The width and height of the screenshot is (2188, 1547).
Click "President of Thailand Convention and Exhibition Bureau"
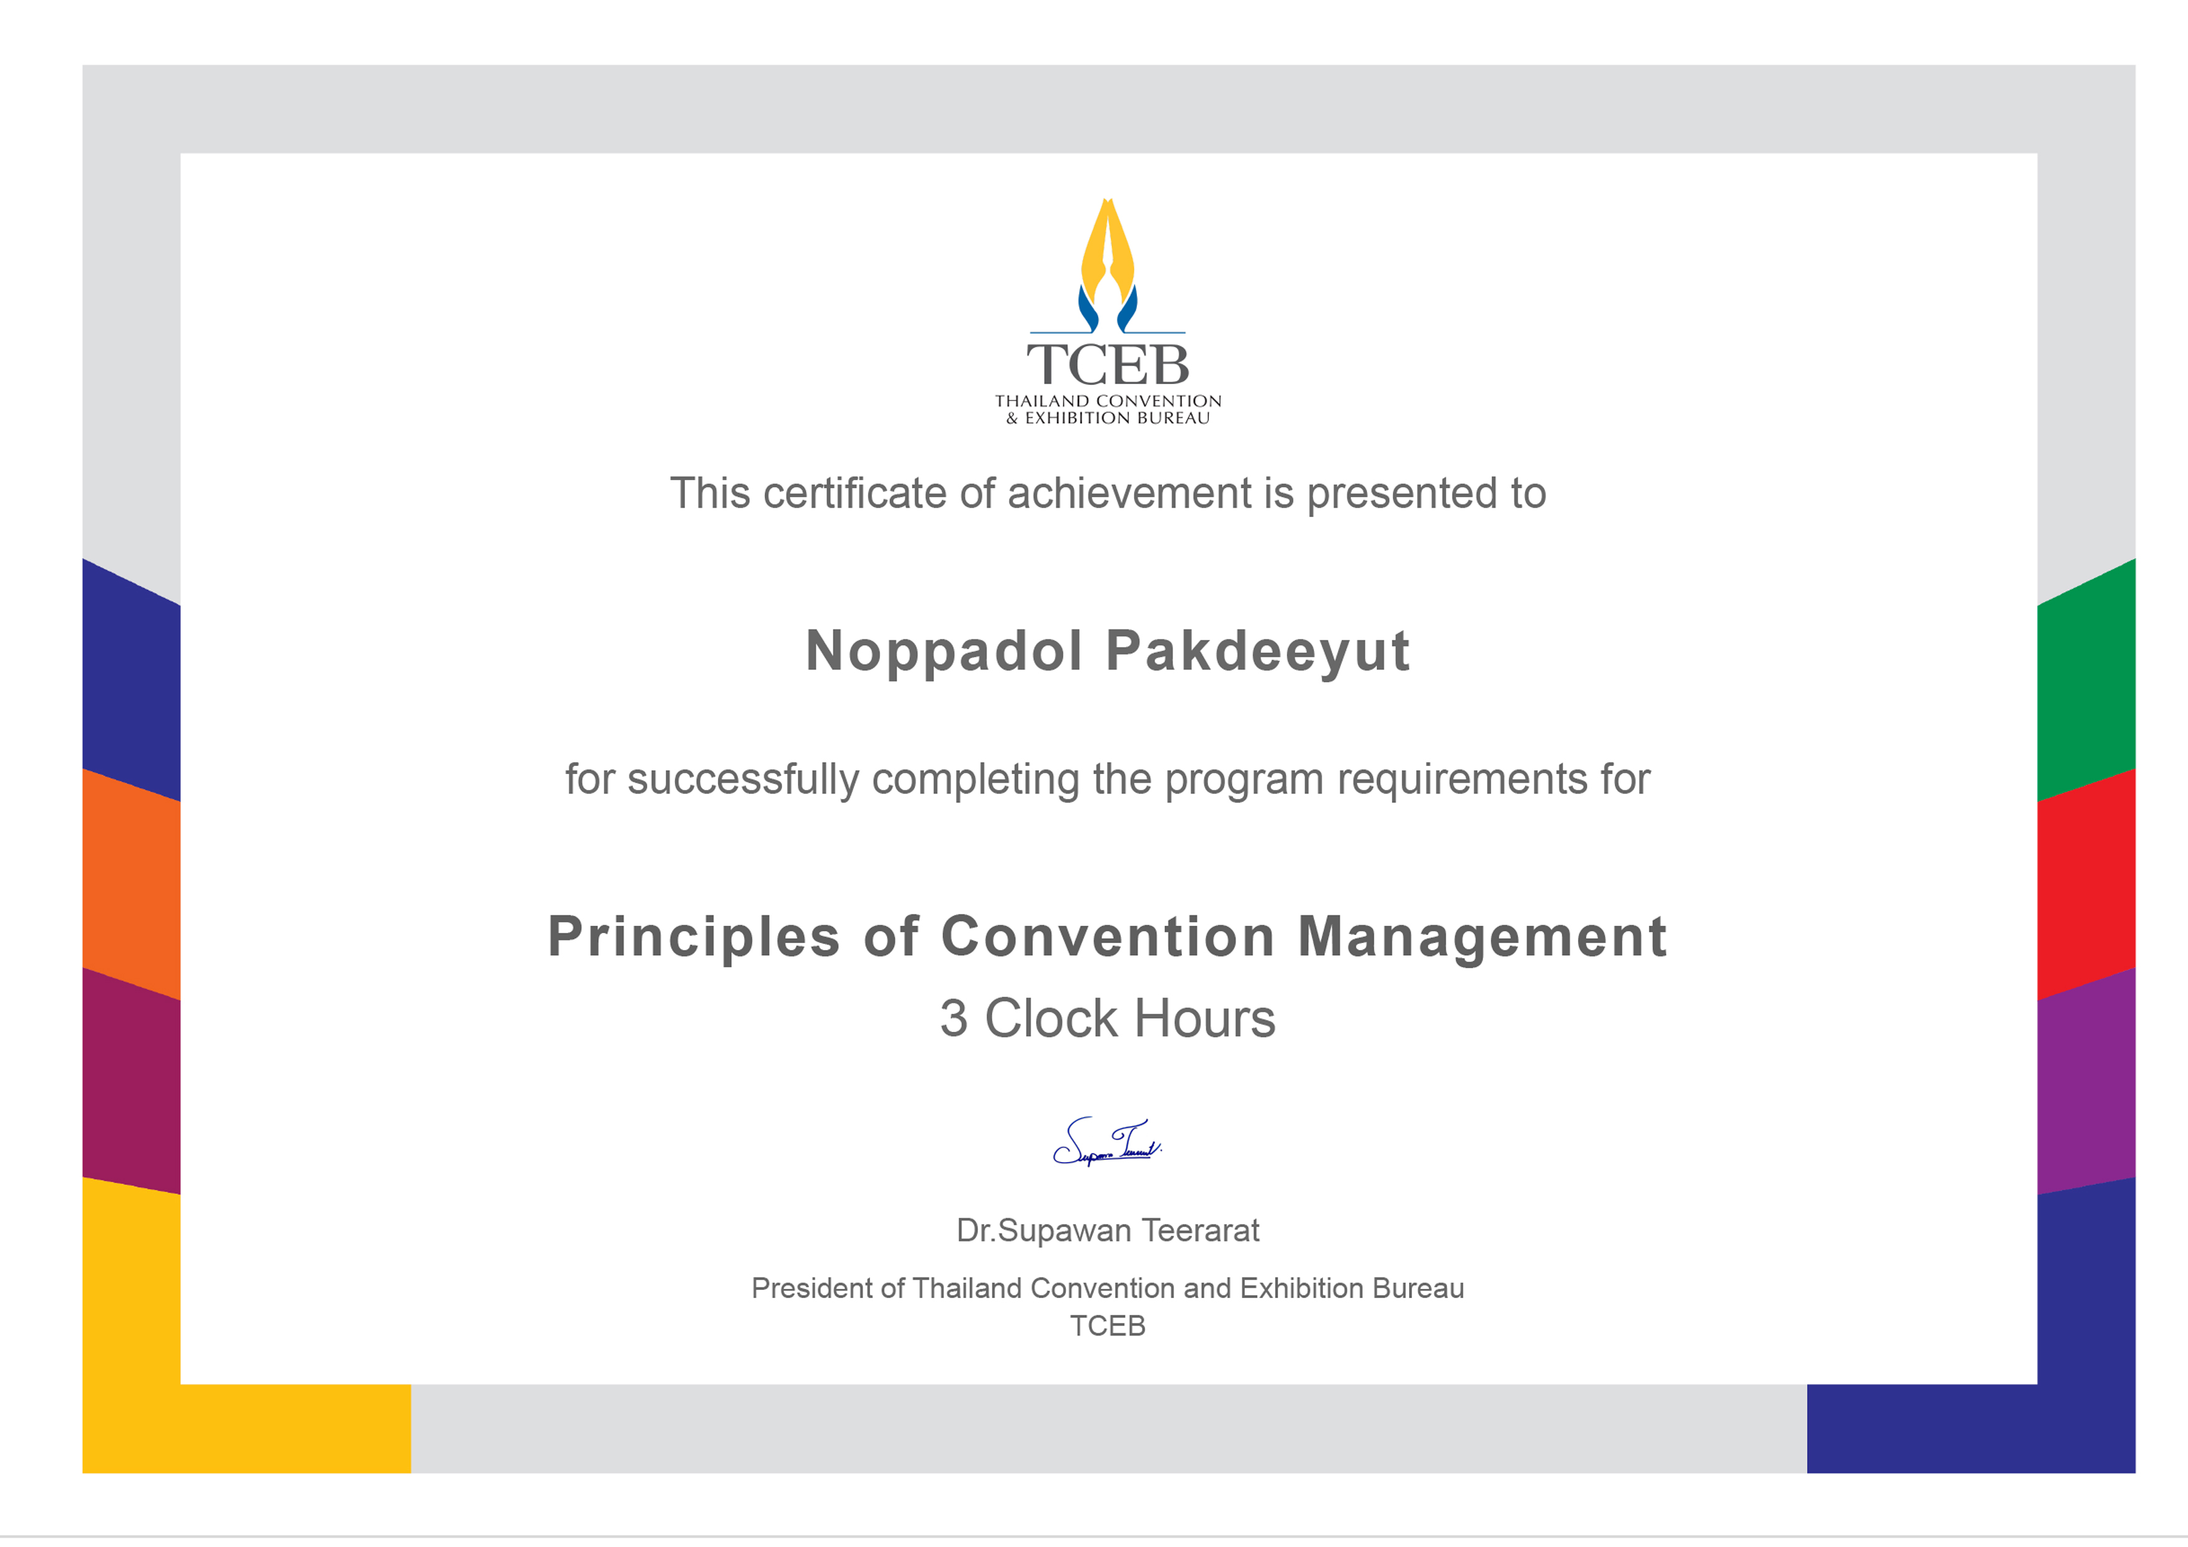[x=1107, y=1289]
